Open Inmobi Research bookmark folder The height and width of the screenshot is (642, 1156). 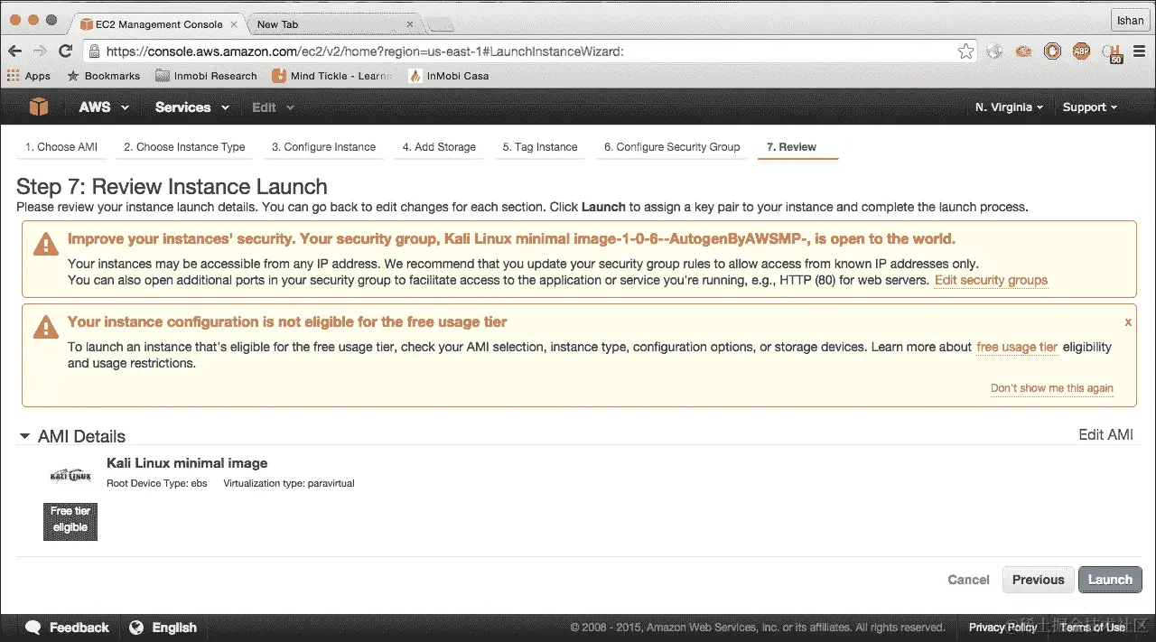[206, 76]
